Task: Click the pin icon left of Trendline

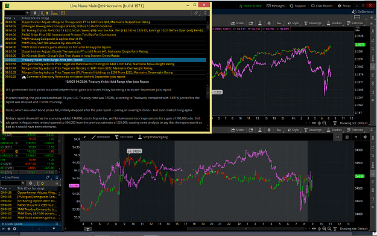Action: (x=84, y=137)
